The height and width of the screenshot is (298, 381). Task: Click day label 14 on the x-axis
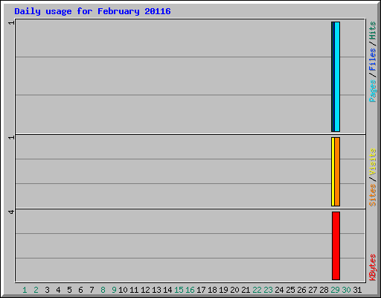coord(167,290)
